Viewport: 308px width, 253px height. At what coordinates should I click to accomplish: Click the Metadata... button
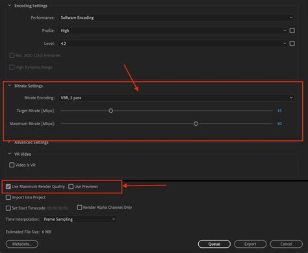coord(22,244)
